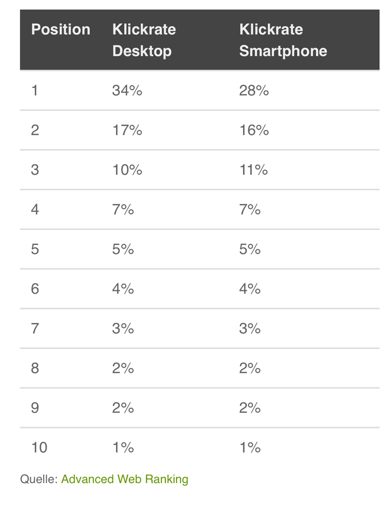Select the 1% smartphone value
Viewport: 392px width, 506px height.
pos(250,448)
